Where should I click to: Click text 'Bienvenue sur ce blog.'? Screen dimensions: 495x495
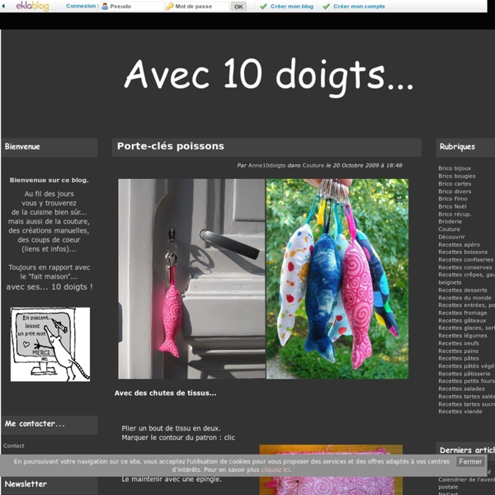[x=49, y=180]
